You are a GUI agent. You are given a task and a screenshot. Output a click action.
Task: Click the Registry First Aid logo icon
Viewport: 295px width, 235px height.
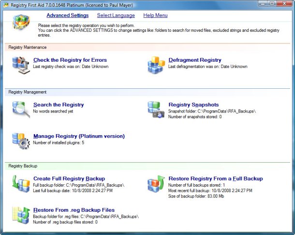pos(21,22)
